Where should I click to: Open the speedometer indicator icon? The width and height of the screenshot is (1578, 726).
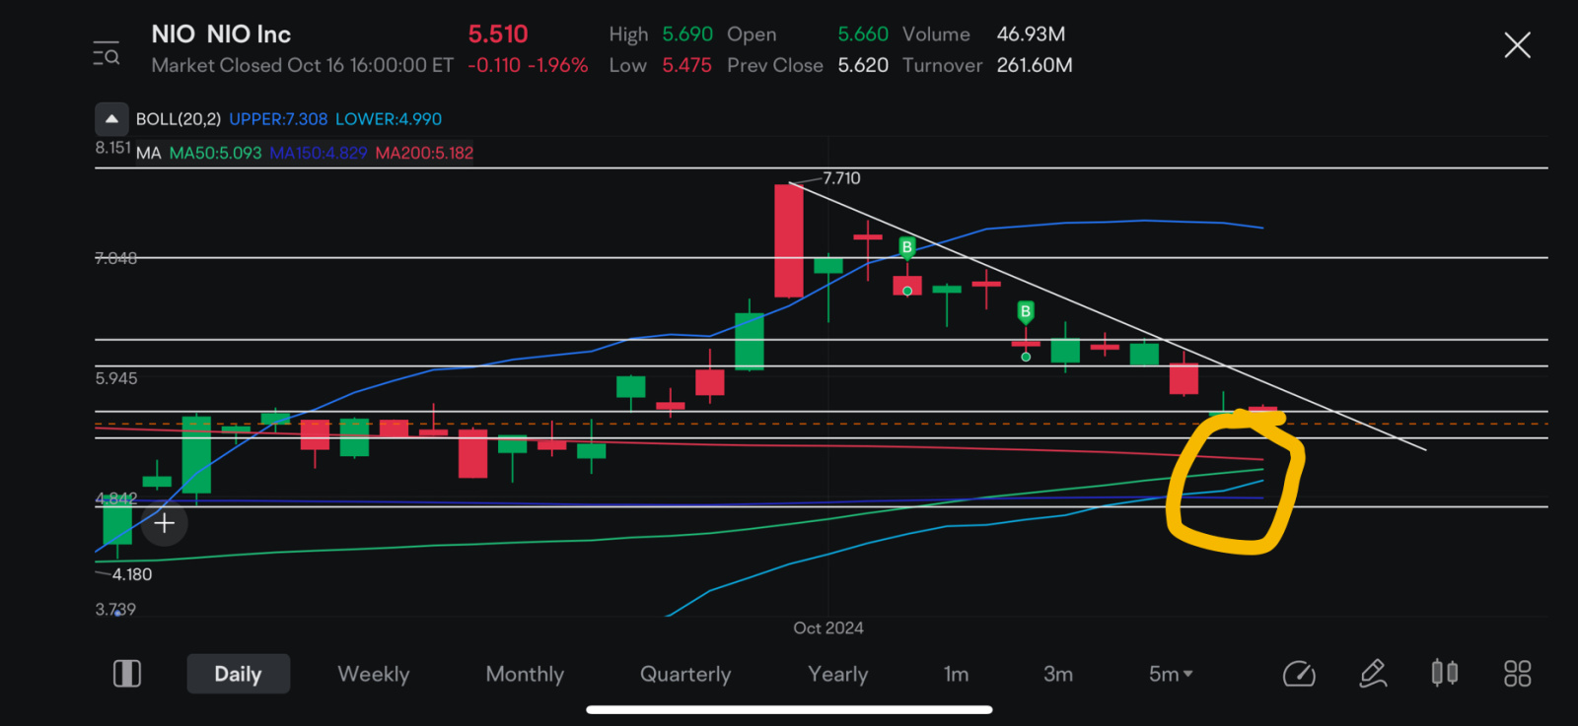tap(1299, 674)
